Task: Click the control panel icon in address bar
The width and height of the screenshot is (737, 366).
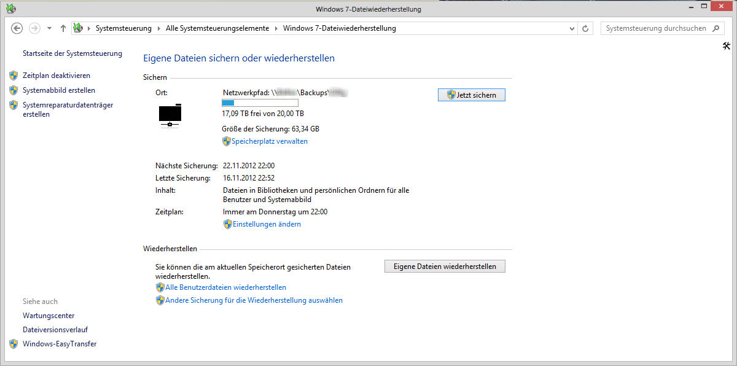Action: (x=77, y=28)
